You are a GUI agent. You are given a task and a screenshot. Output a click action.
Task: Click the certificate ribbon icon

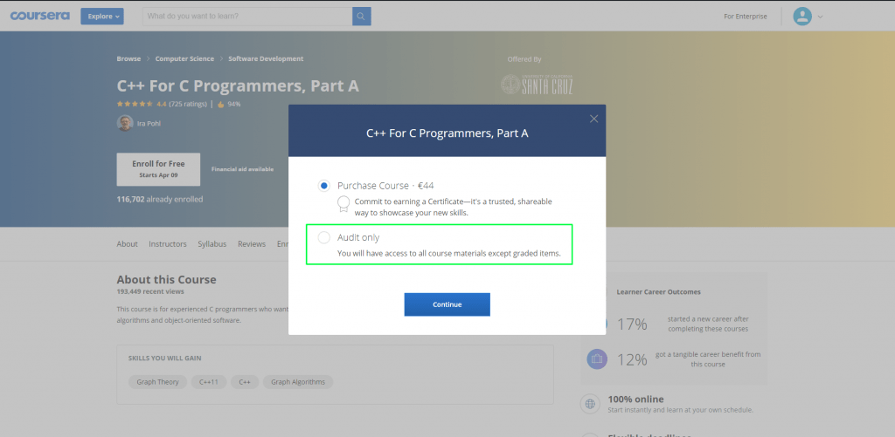pyautogui.click(x=343, y=204)
